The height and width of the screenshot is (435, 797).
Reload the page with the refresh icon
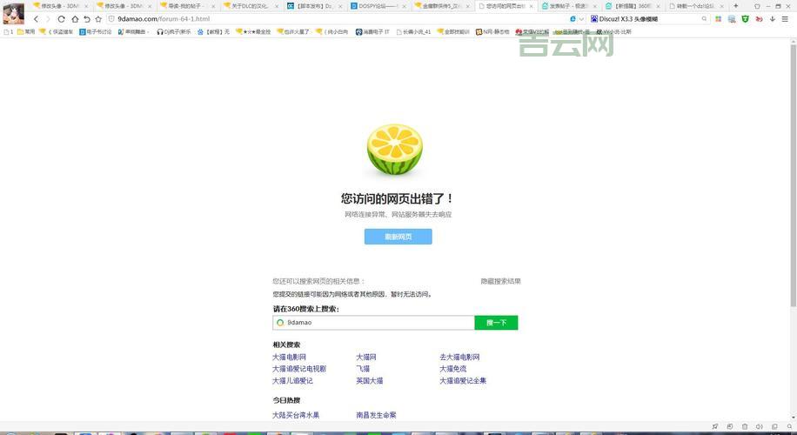(62, 19)
